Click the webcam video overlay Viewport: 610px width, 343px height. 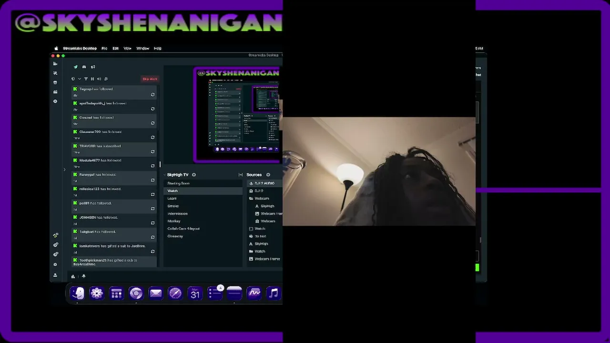tap(379, 171)
